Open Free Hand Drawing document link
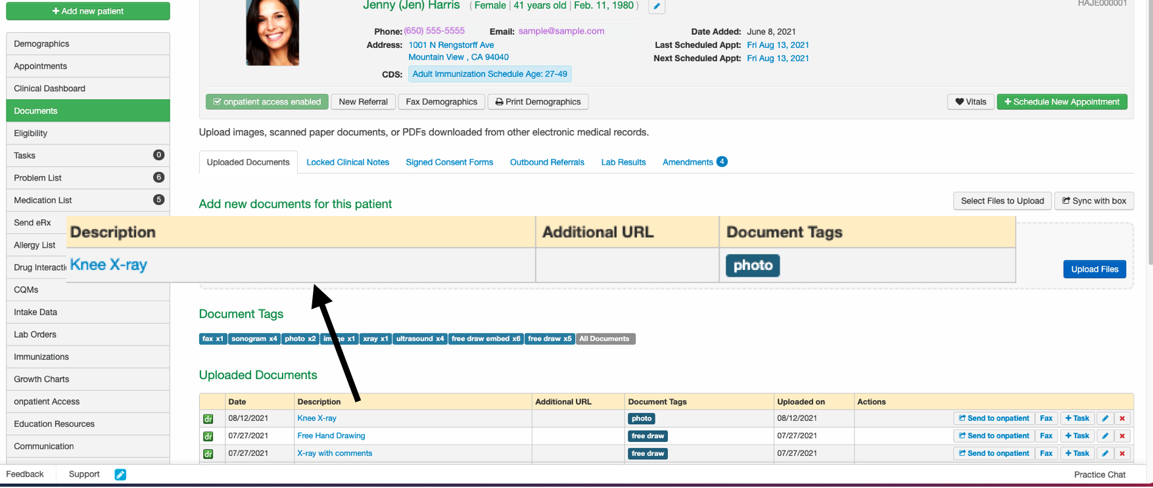This screenshot has height=488, width=1153. click(331, 436)
